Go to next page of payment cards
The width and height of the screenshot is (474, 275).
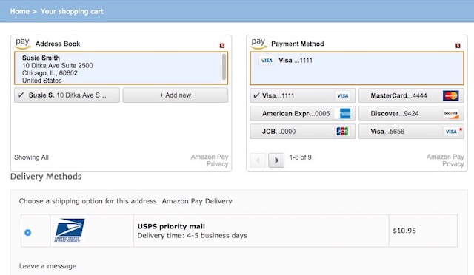pos(276,160)
